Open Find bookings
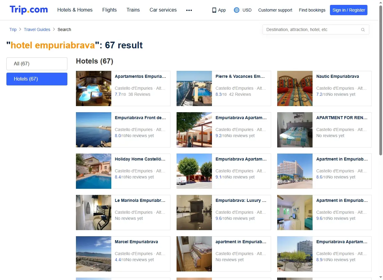 tap(312, 10)
